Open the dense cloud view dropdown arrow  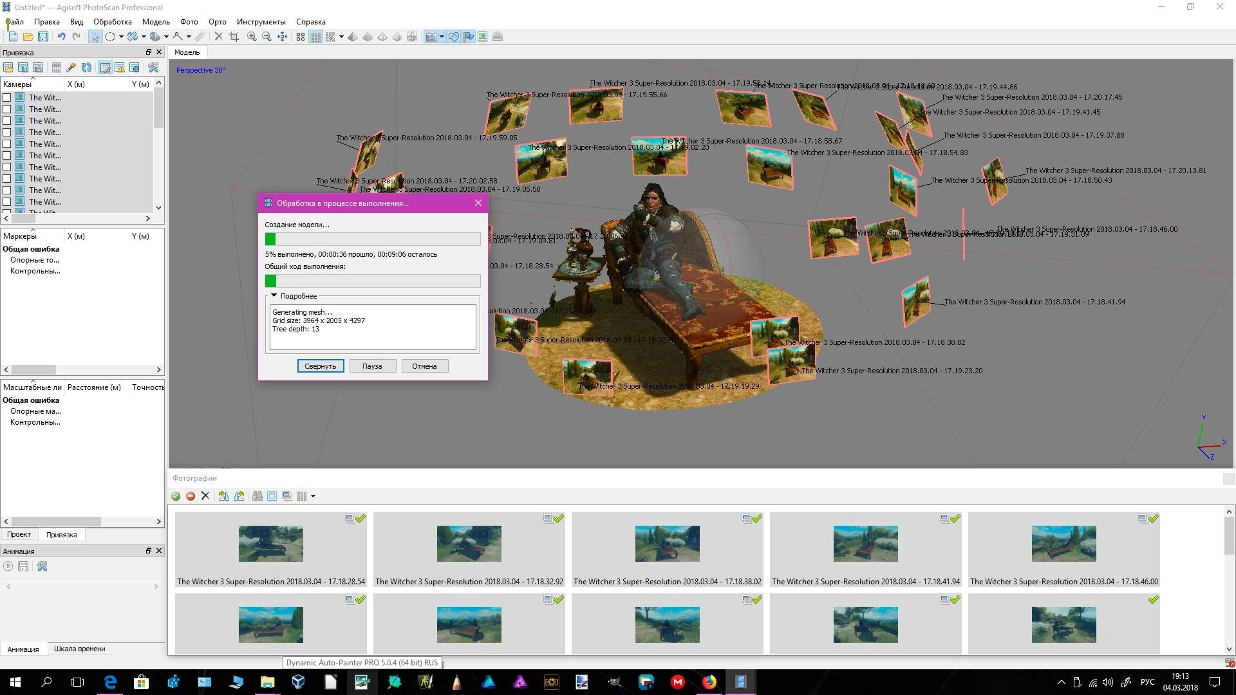coord(341,37)
